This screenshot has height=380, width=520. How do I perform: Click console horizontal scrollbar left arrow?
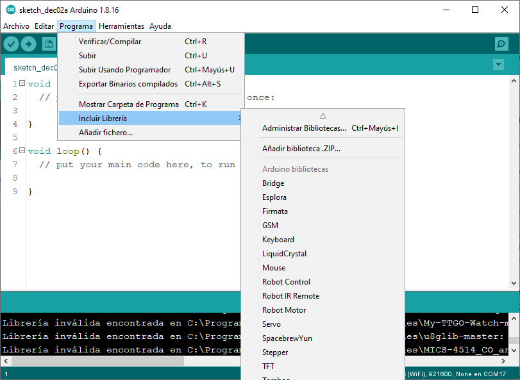6,361
